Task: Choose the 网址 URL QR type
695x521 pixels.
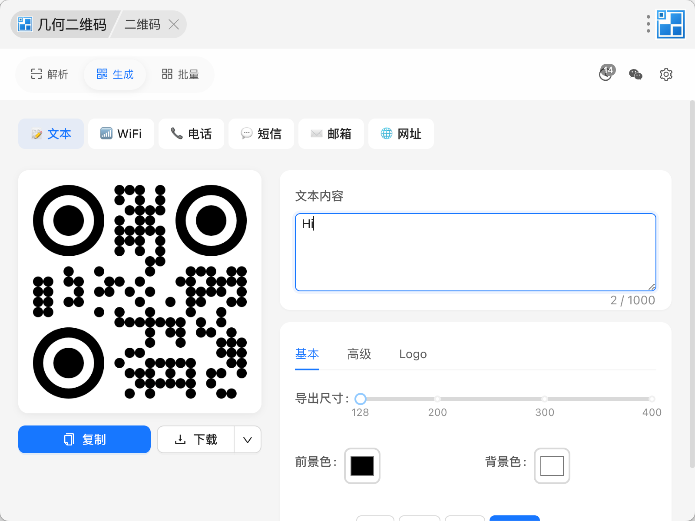Action: [401, 134]
